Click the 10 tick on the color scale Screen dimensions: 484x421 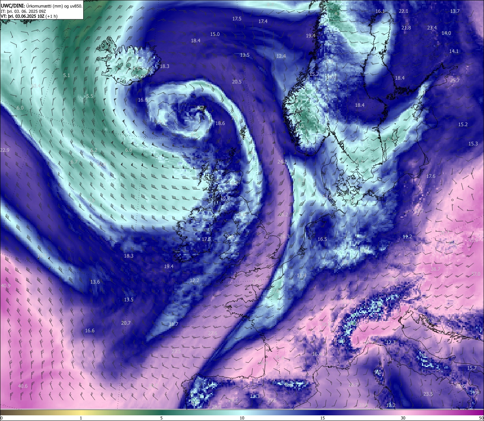(x=242, y=418)
